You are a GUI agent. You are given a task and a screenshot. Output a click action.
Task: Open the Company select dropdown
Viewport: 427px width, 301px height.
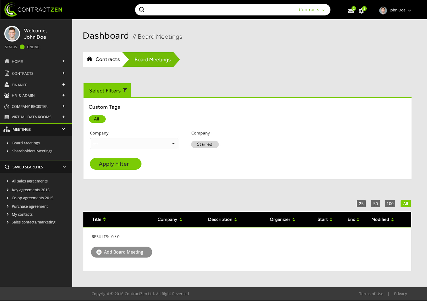click(134, 144)
